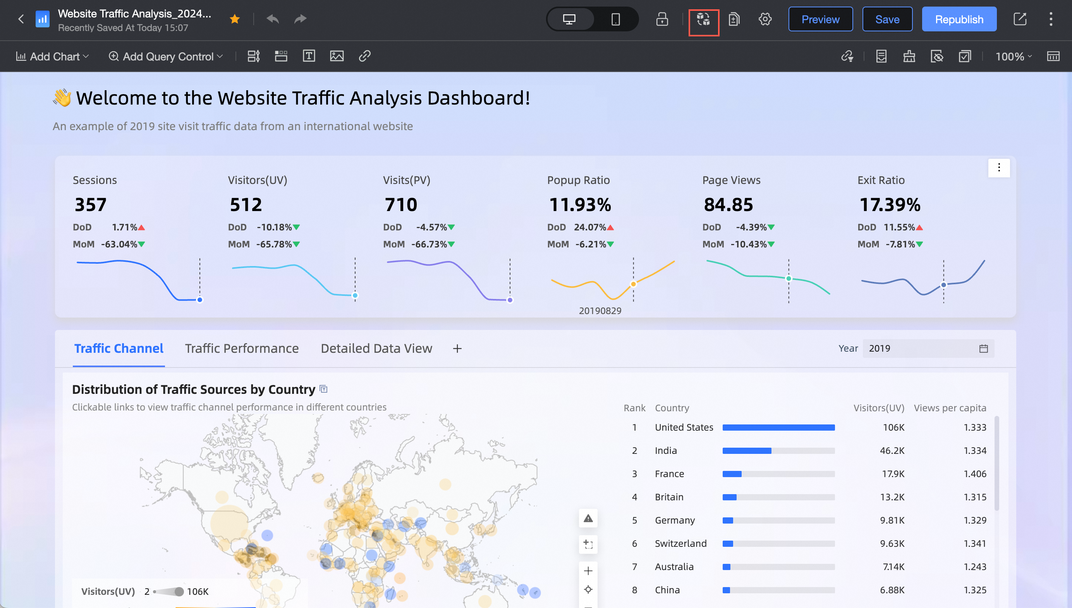Insert an image widget
The image size is (1072, 608).
coord(337,56)
